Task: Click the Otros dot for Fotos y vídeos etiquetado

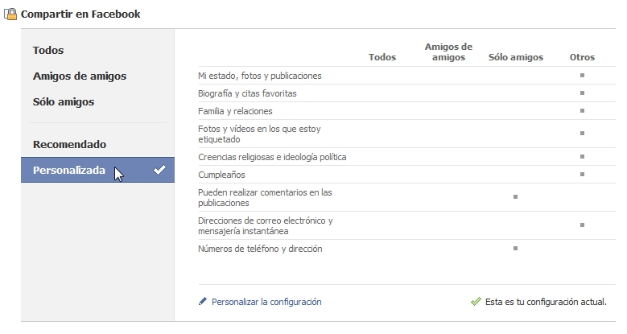Action: tap(582, 133)
